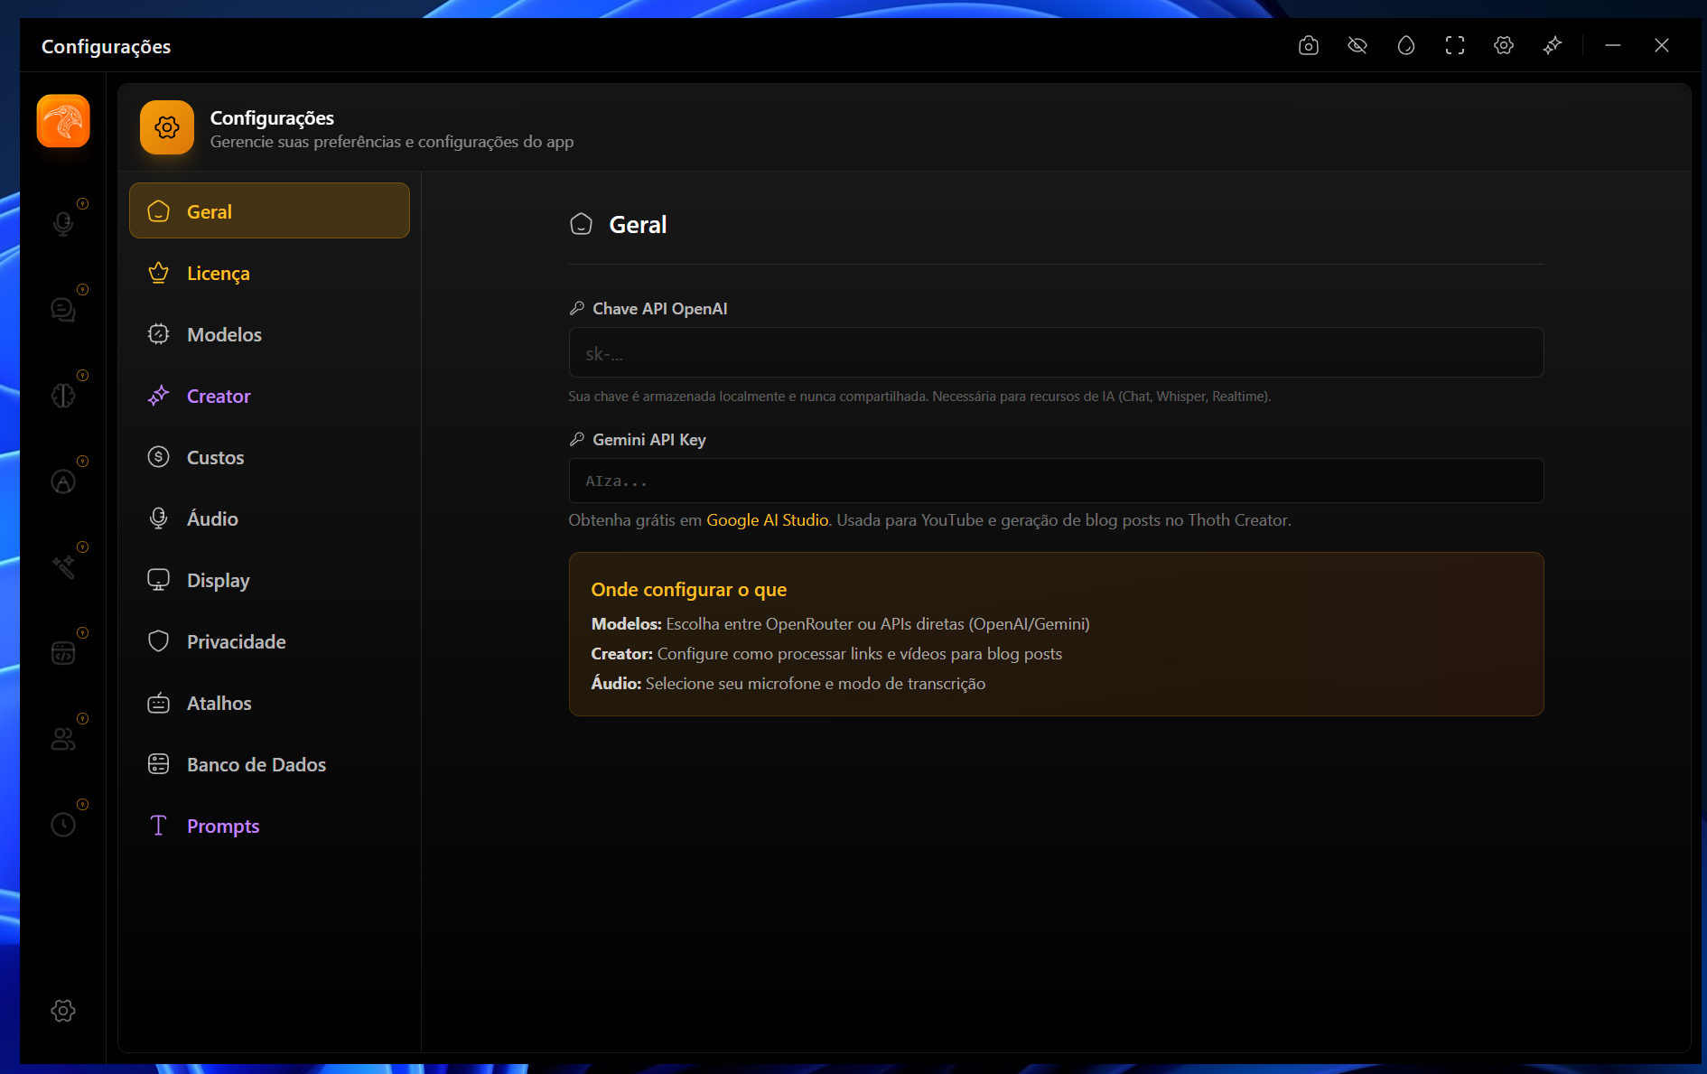Open the Áudio settings tab

coord(269,518)
